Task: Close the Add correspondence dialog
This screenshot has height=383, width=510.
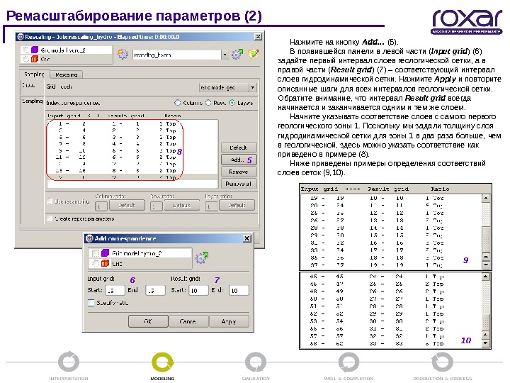Action: pos(247,238)
